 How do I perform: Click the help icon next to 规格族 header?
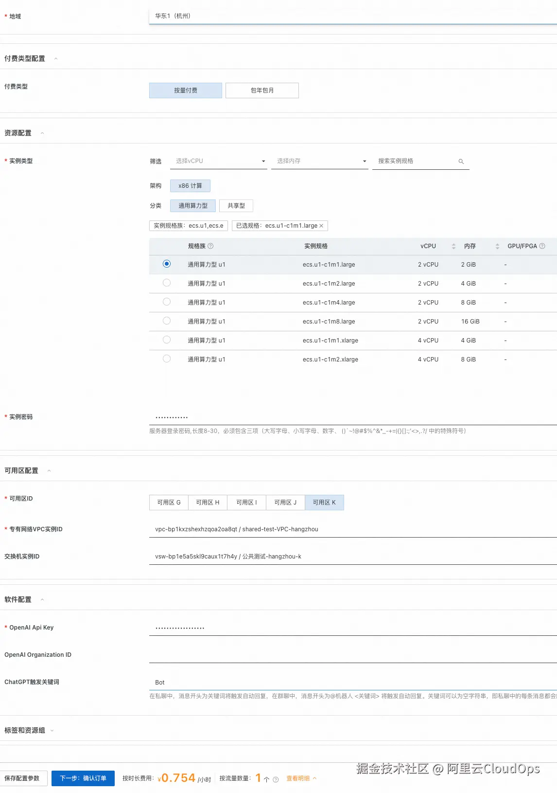210,246
